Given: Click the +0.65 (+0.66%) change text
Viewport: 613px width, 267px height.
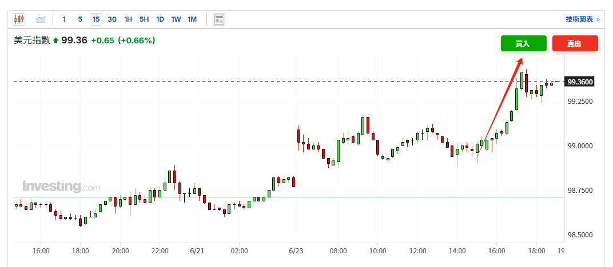Looking at the screenshot, I should point(123,40).
